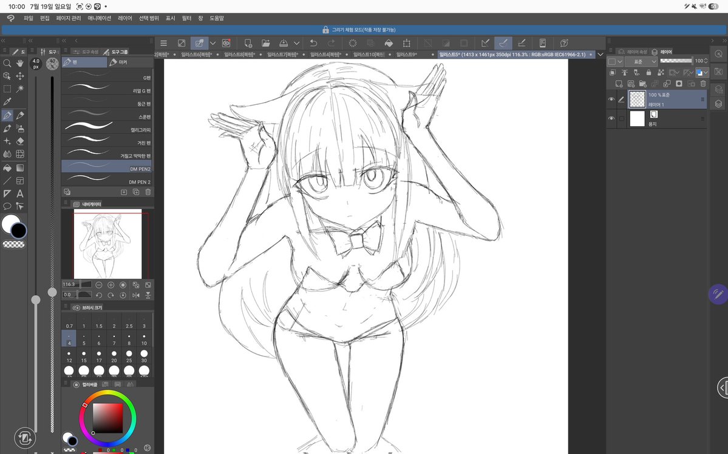Click the Fill bucket icon in command bar

point(389,43)
